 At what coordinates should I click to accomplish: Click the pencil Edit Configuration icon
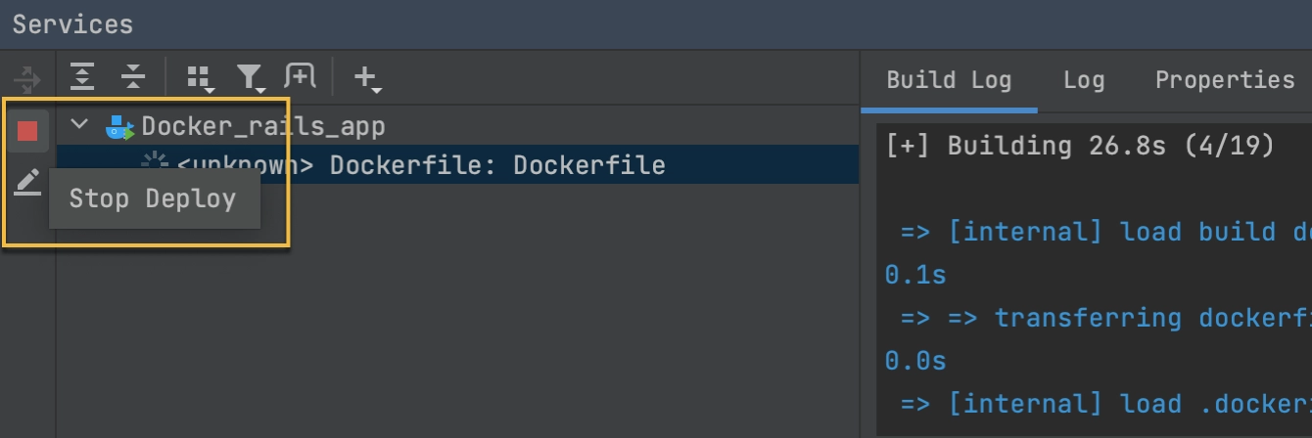pyautogui.click(x=27, y=182)
